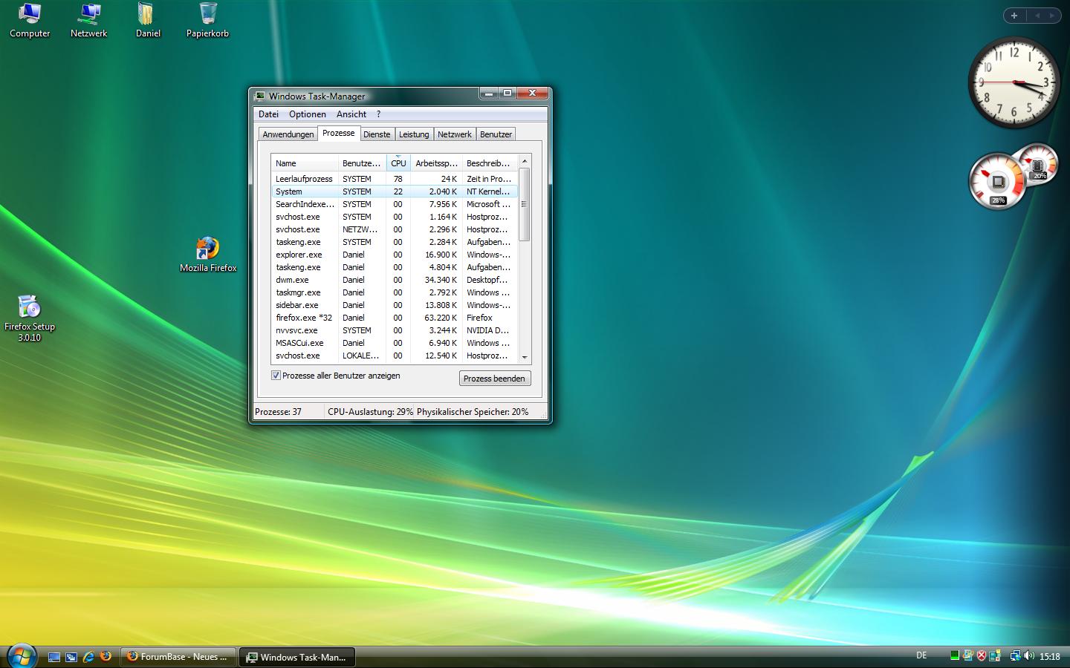Click the Internet Explorer quick launch icon
The width and height of the screenshot is (1070, 668).
tap(88, 657)
